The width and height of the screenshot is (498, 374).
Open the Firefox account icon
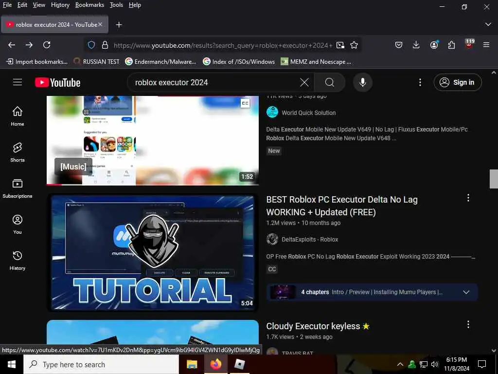(434, 45)
